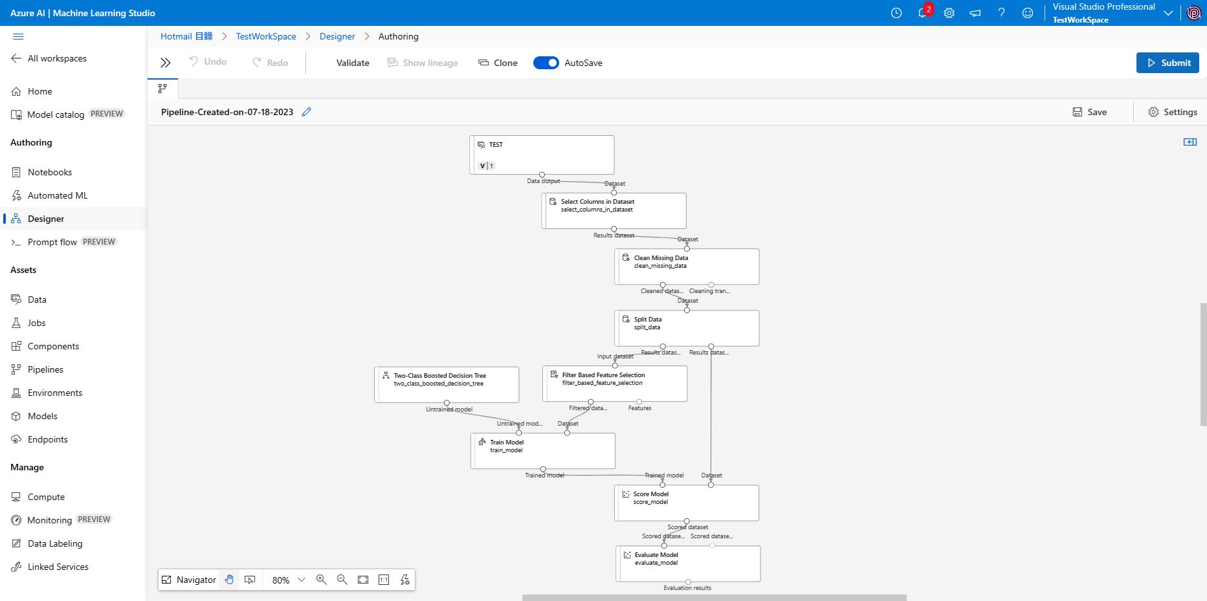The image size is (1207, 601).
Task: Open the feedback smiley icon
Action: 1027,13
